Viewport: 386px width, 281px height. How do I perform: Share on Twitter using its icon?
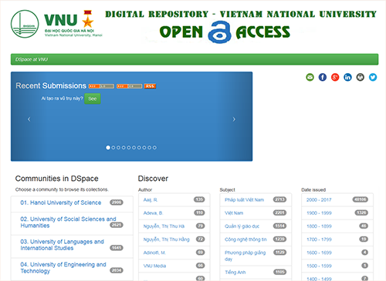373,77
